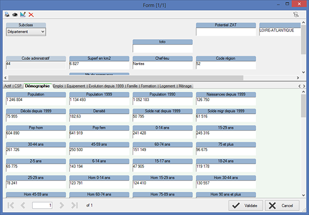Screen dimensions: 309x215
Task: Click the LOIRE-ATLANTIQUE name field
Action: pos(280,32)
